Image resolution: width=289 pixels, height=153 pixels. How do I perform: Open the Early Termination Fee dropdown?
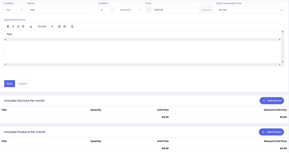click(x=250, y=10)
